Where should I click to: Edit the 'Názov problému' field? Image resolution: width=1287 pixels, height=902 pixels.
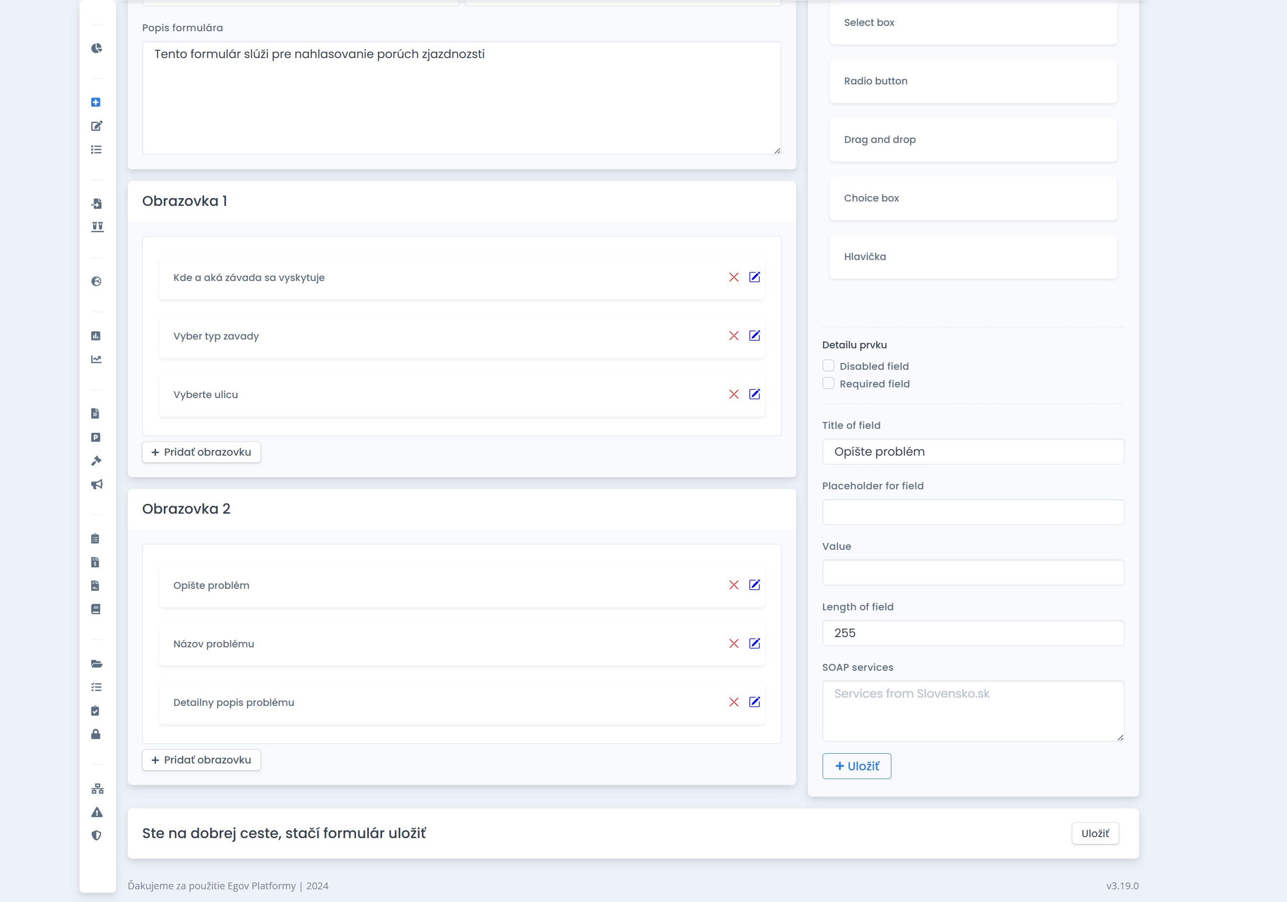coord(754,643)
